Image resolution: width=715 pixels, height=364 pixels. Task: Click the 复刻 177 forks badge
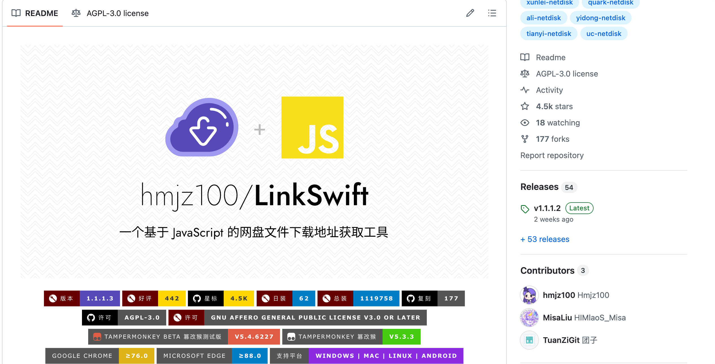pos(433,298)
